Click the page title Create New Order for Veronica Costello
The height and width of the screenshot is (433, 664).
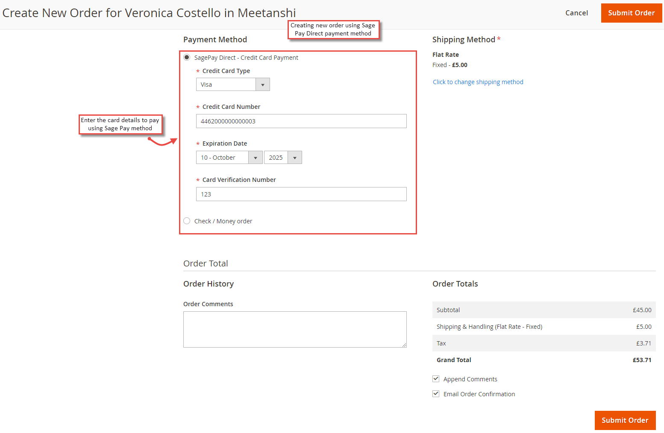[x=149, y=13]
